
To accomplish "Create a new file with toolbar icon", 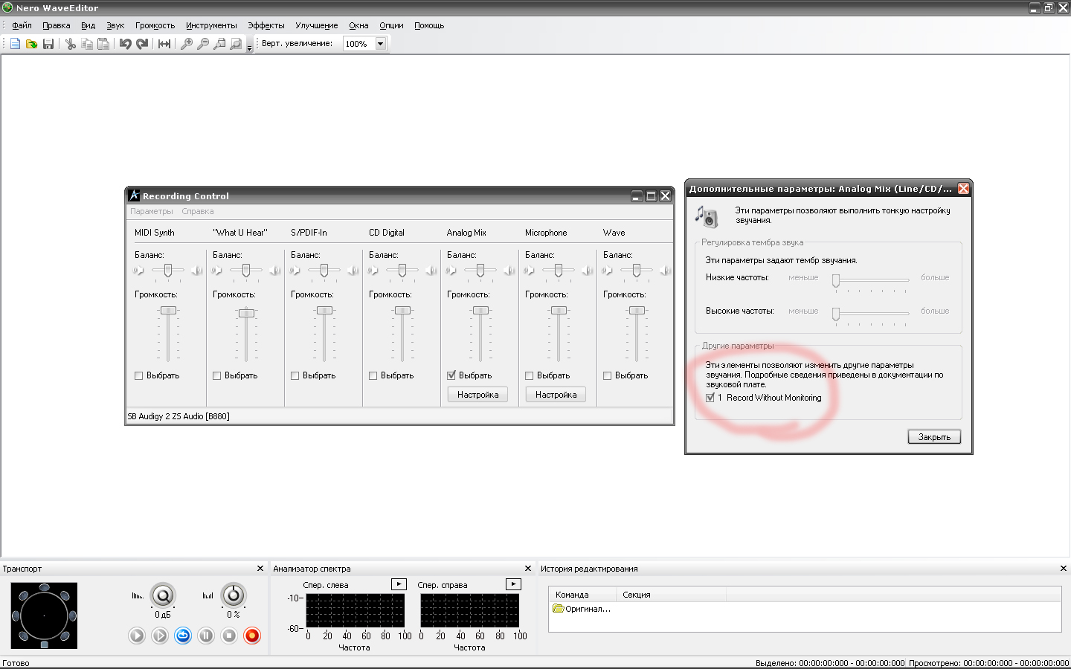I will pyautogui.click(x=15, y=44).
